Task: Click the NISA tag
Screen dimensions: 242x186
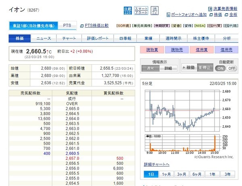Action: point(200,26)
